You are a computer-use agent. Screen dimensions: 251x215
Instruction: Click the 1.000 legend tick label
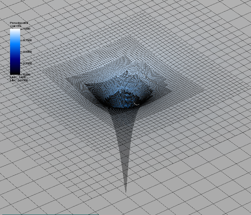click(x=27, y=29)
